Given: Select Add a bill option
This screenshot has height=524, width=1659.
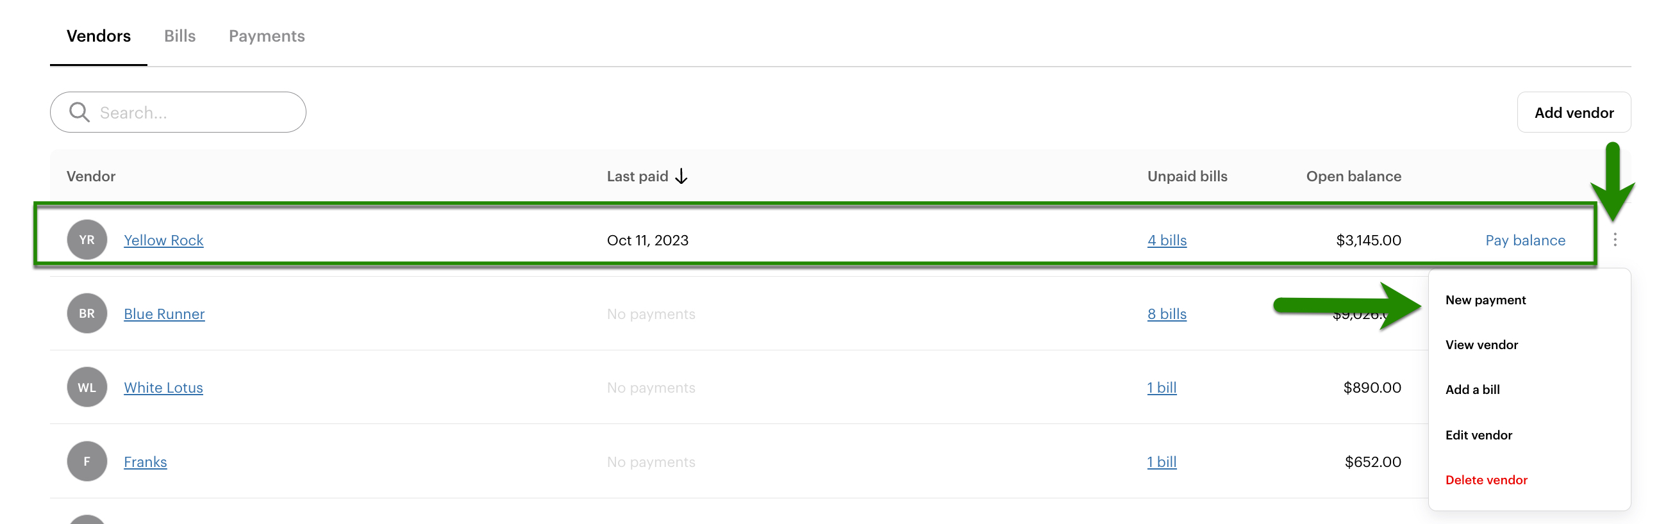Looking at the screenshot, I should click(1472, 389).
